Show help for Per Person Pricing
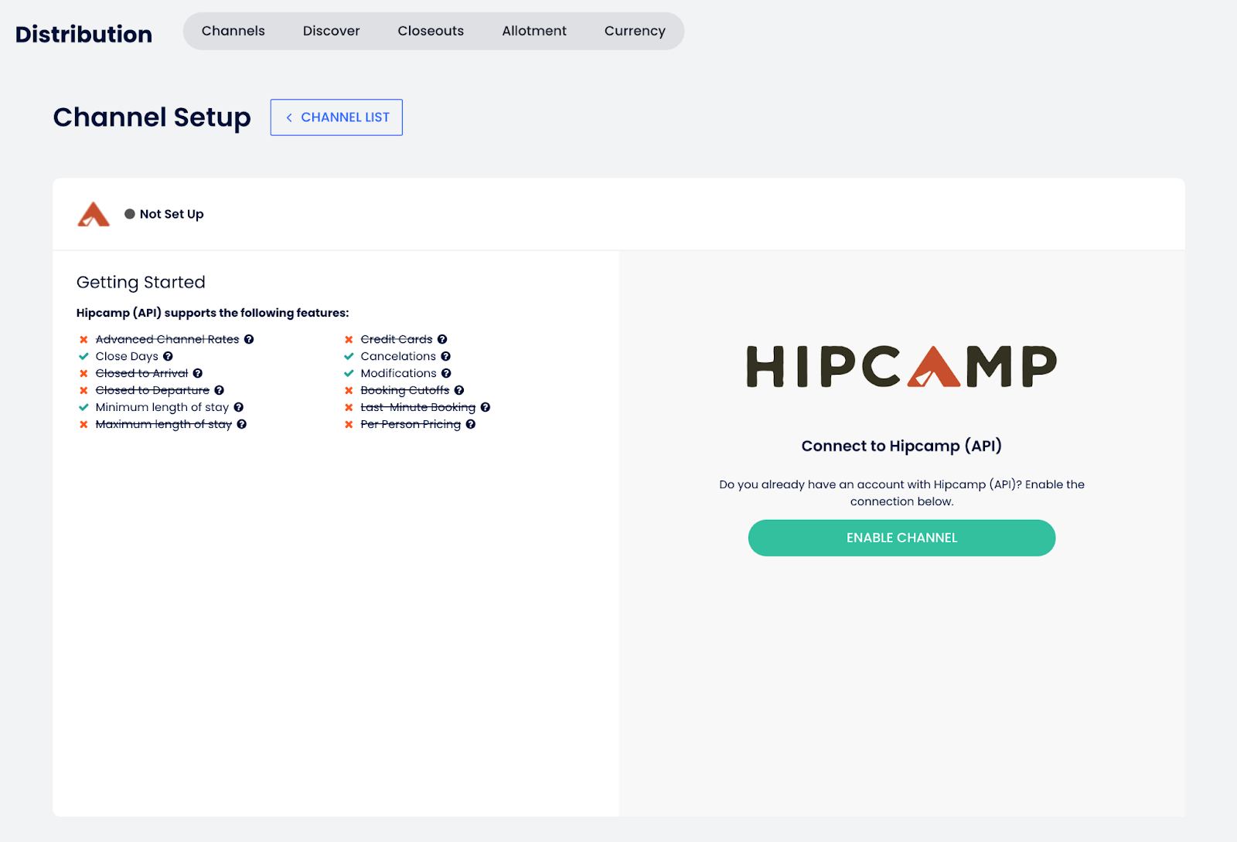1237x842 pixels. click(x=471, y=424)
